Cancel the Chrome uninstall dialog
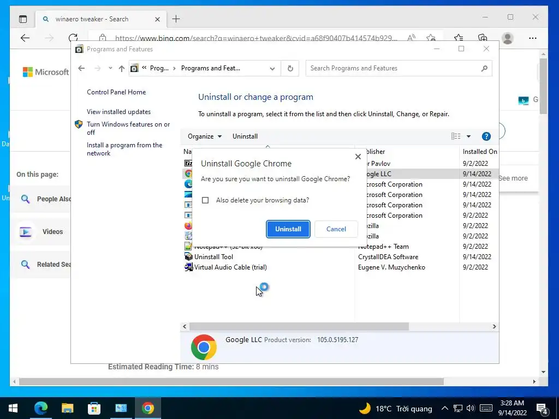 (336, 229)
